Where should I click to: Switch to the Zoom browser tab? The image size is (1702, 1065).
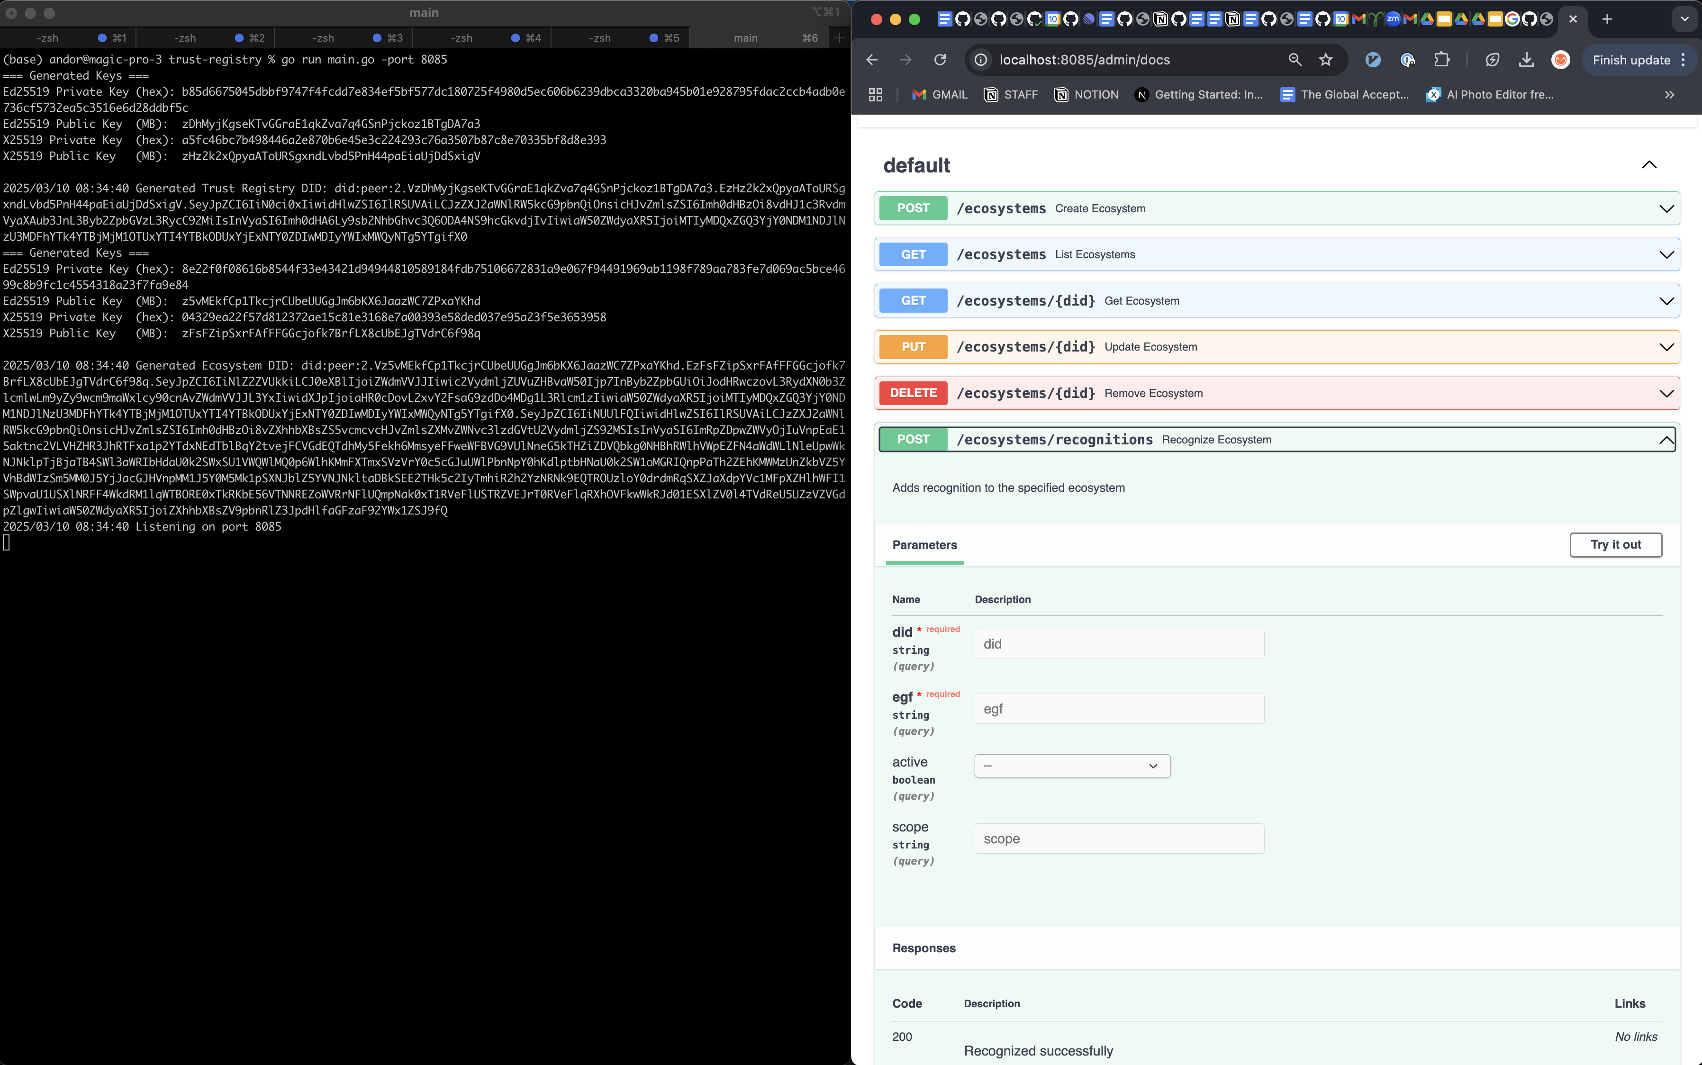click(x=1393, y=19)
